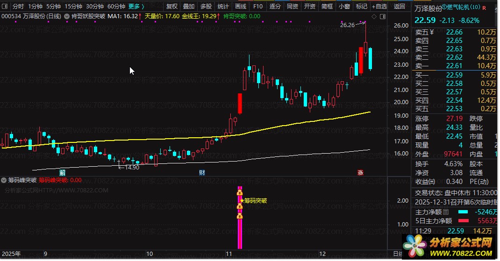This screenshot has width=500, height=261.
Task: Click the ★筹码突破 signal label
Action: tap(254, 201)
